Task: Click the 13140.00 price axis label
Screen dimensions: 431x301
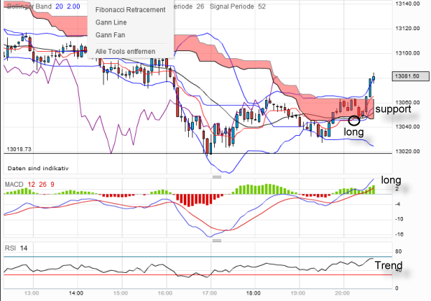Action: (x=407, y=4)
